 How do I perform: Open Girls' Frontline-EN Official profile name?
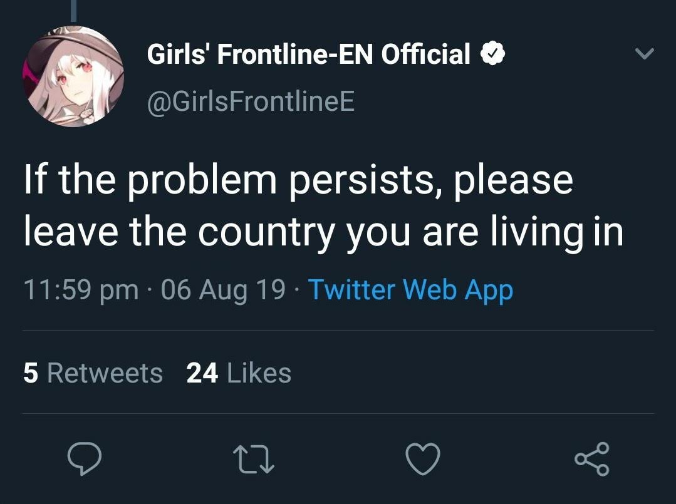(308, 54)
